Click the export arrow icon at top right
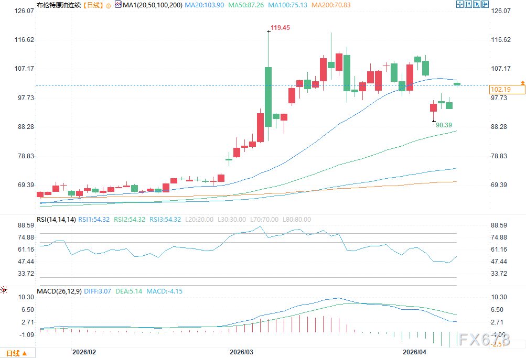Viewport: 526px width, 358px height. click(x=485, y=4)
